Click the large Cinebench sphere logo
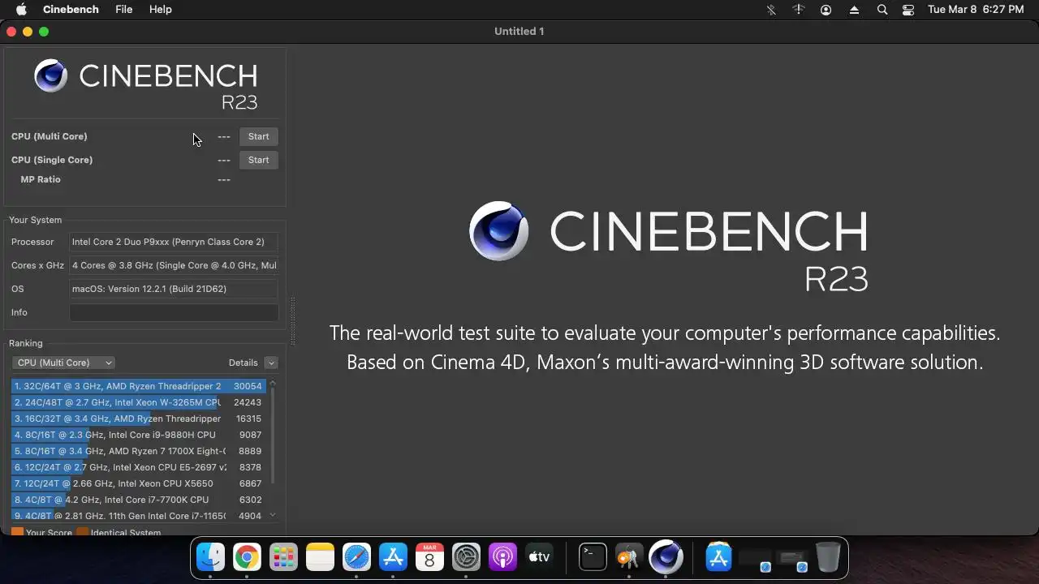1039x584 pixels. 498,231
